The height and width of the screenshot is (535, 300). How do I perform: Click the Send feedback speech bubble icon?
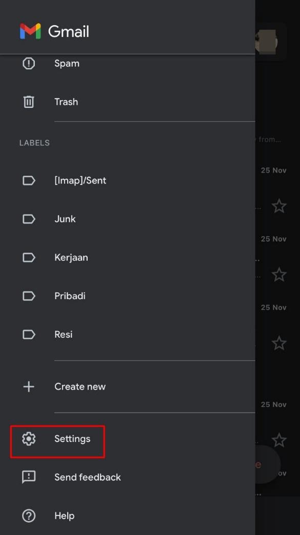coord(29,477)
